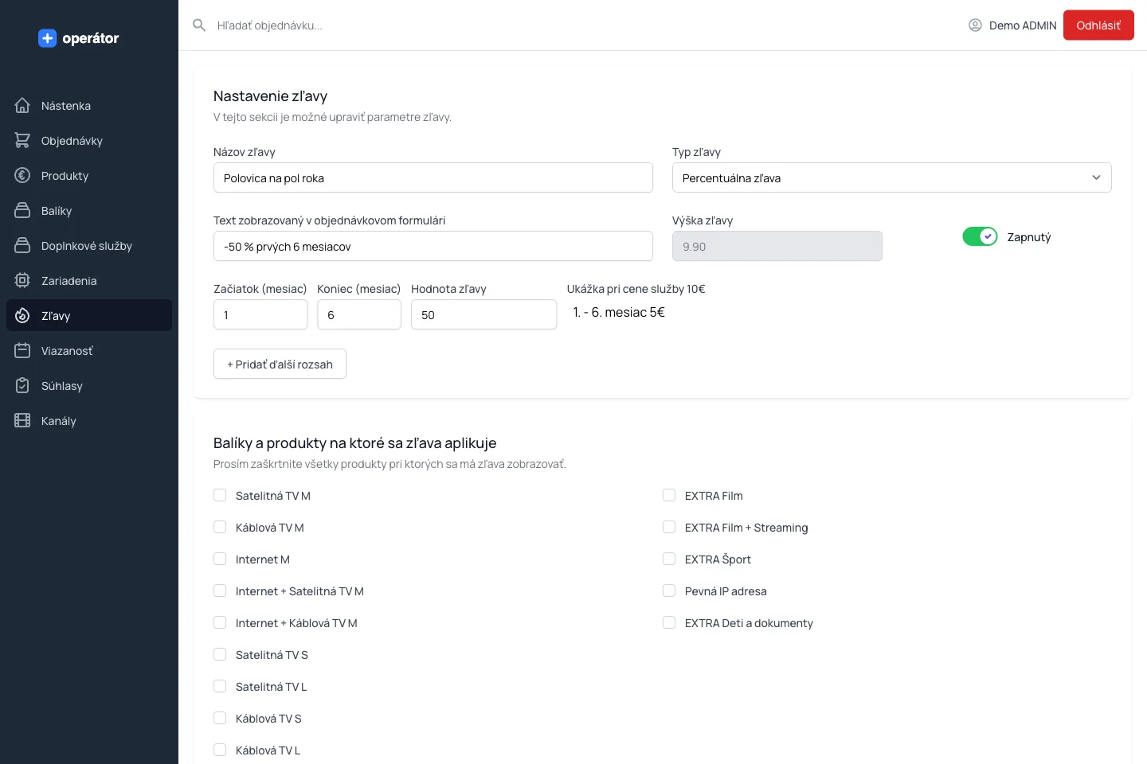Open the Kanály section

(x=89, y=420)
